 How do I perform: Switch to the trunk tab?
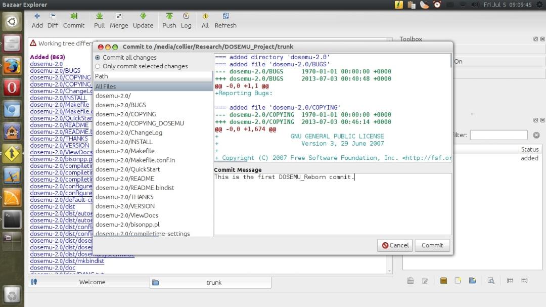(x=210, y=282)
